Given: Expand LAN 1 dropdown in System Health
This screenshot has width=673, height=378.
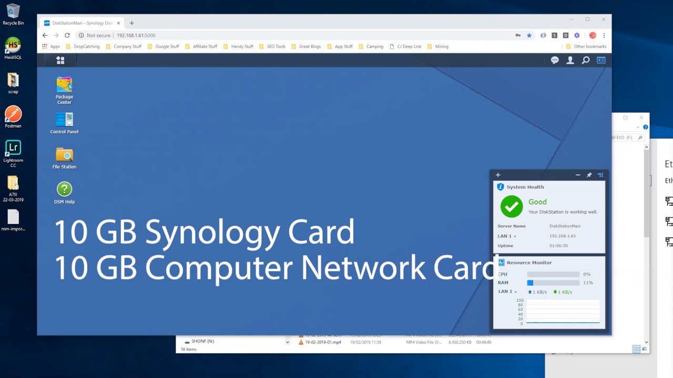Looking at the screenshot, I should pyautogui.click(x=507, y=236).
